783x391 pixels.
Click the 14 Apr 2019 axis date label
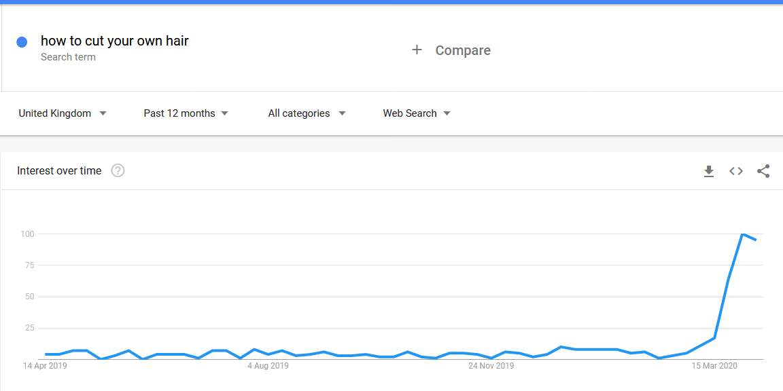point(45,366)
